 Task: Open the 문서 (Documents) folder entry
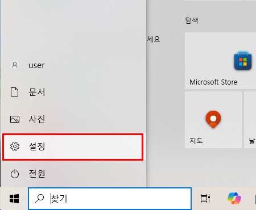pos(73,92)
